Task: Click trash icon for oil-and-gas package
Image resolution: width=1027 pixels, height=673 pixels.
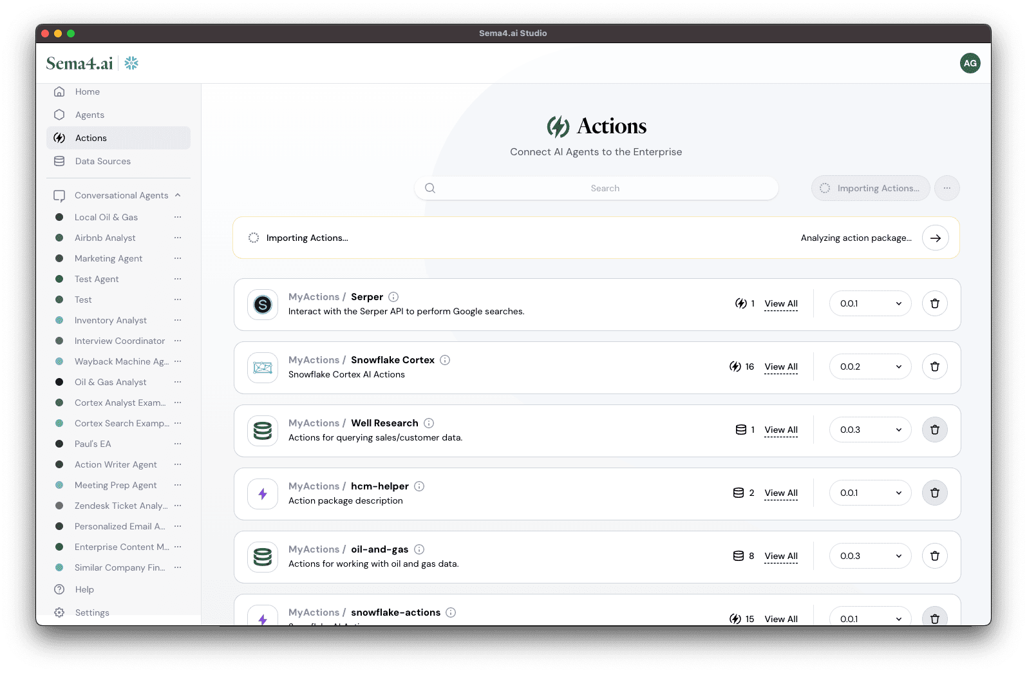Action: (934, 556)
